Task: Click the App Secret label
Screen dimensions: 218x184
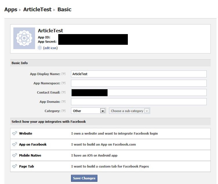Action: pos(47,42)
